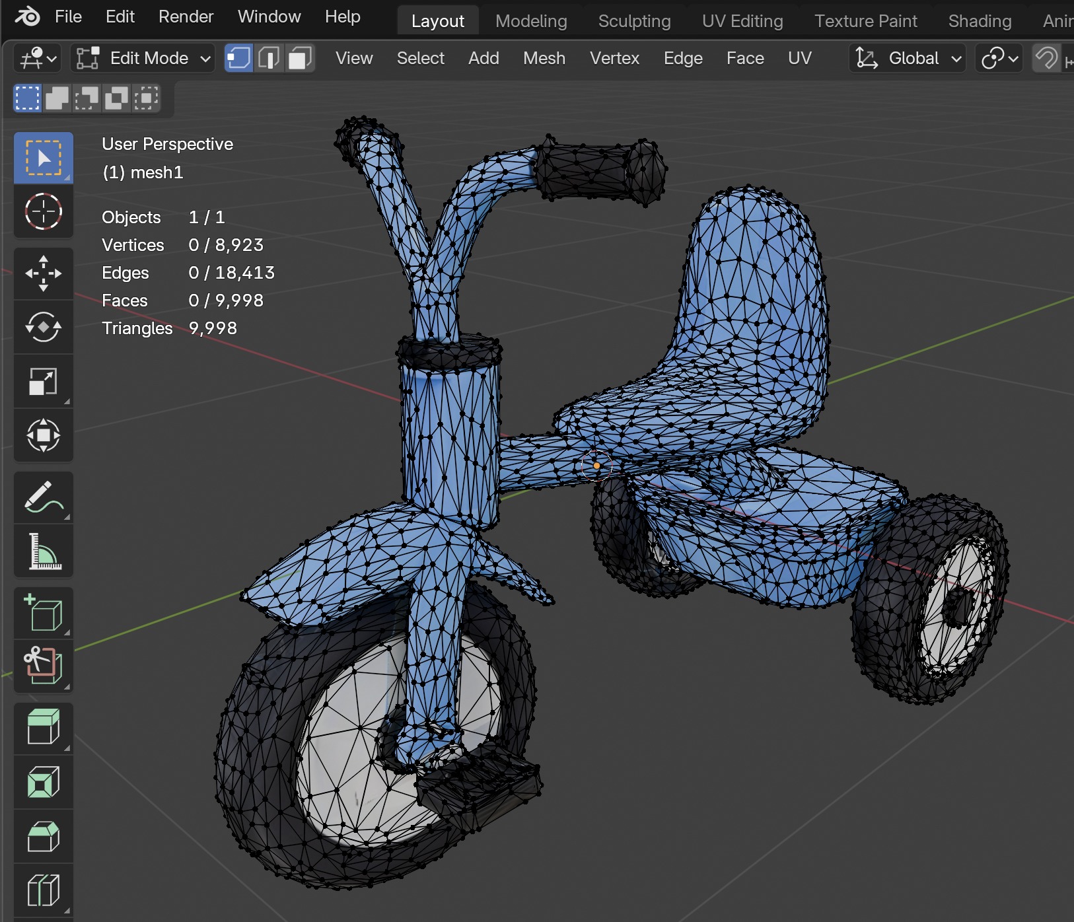This screenshot has width=1074, height=922.
Task: Open the Global transform orientation dropdown
Action: point(908,59)
